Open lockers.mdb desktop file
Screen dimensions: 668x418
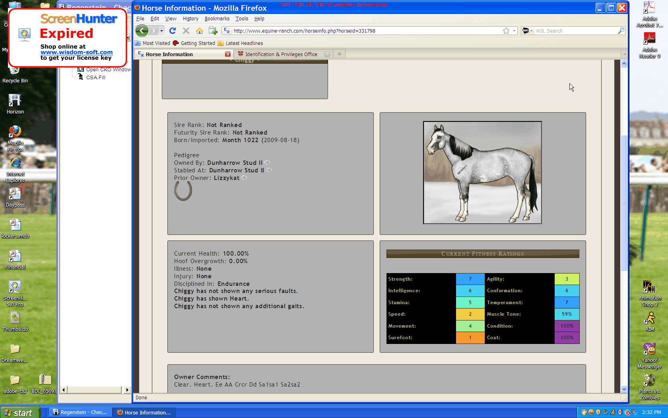15,229
